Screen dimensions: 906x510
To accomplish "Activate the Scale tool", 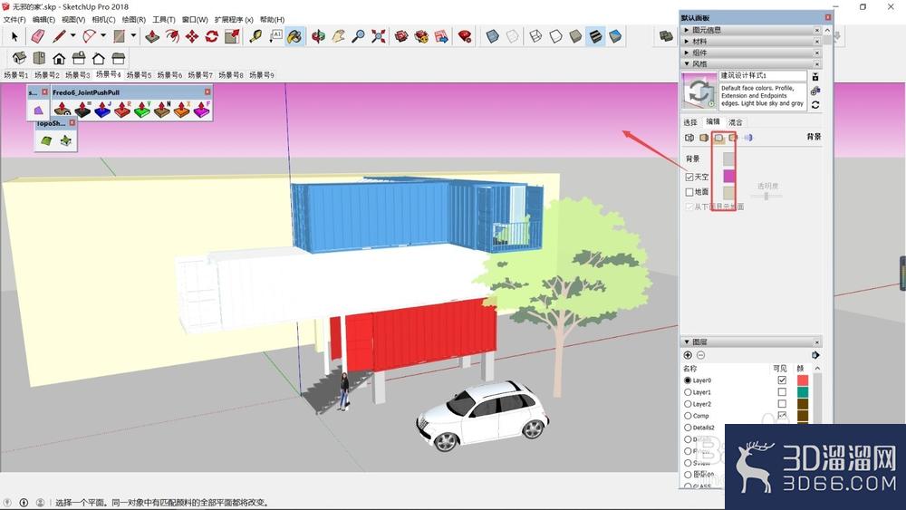I will [232, 36].
